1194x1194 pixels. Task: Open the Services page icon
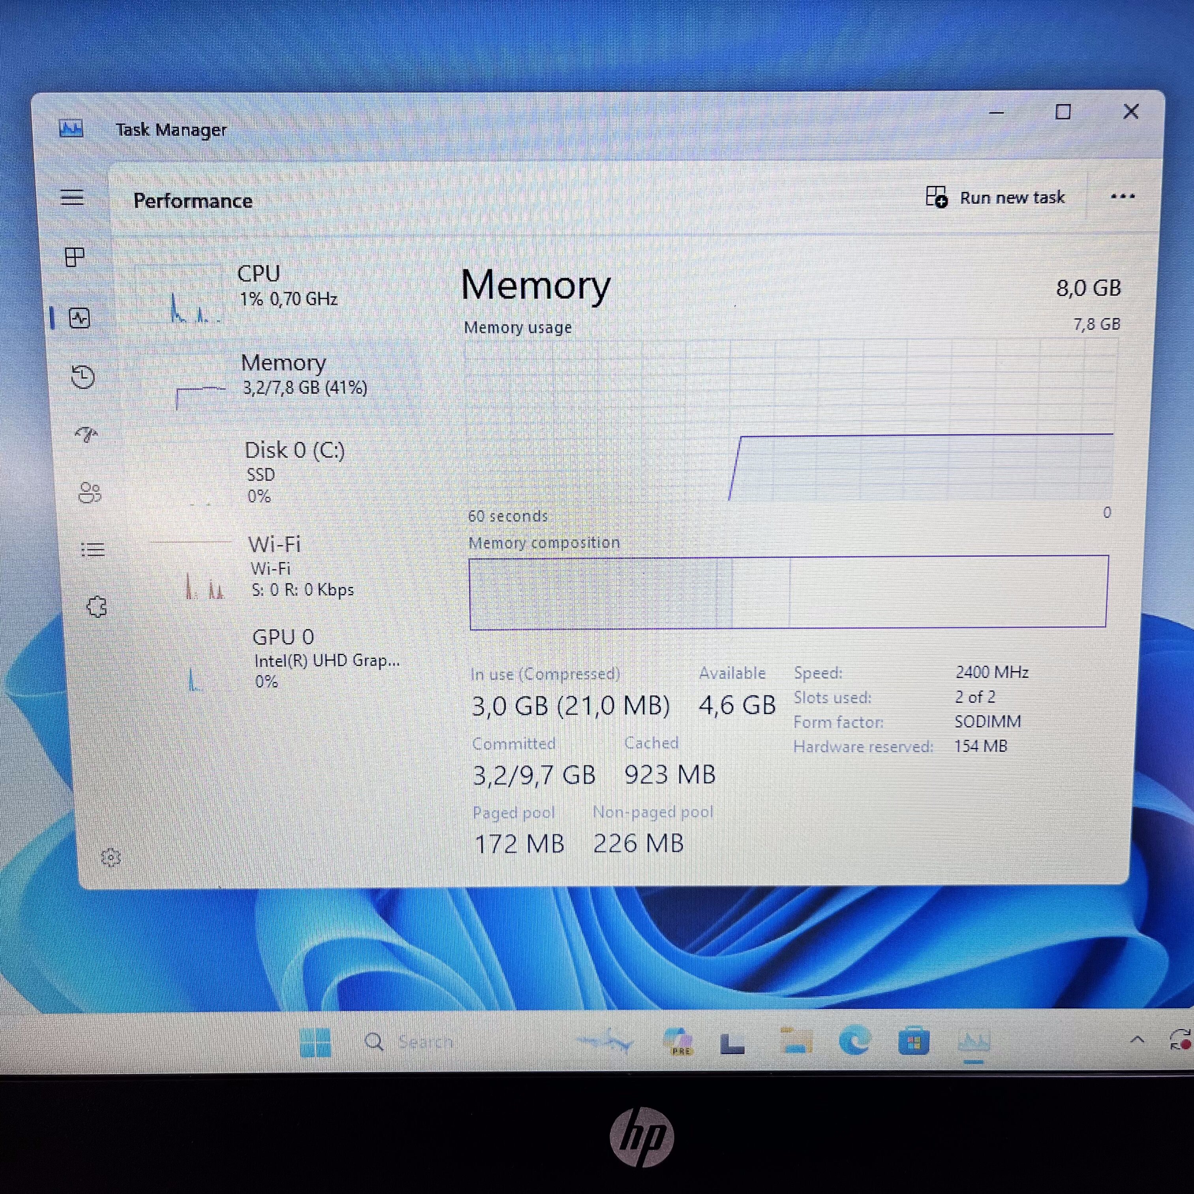tap(97, 606)
